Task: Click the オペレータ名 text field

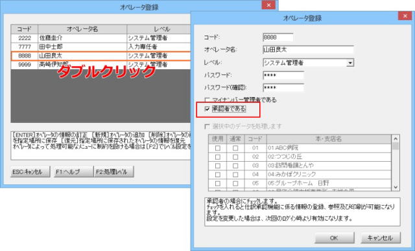Action: [309, 50]
